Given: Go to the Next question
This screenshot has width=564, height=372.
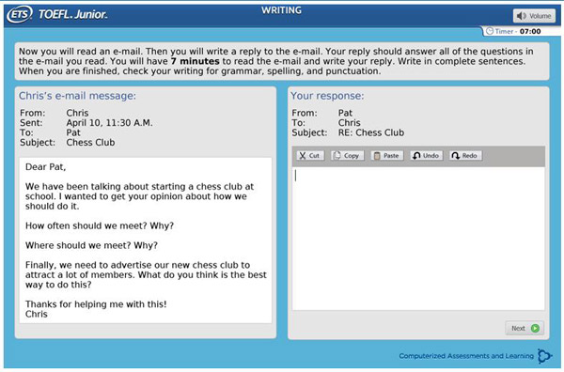Looking at the screenshot, I should coord(525,328).
